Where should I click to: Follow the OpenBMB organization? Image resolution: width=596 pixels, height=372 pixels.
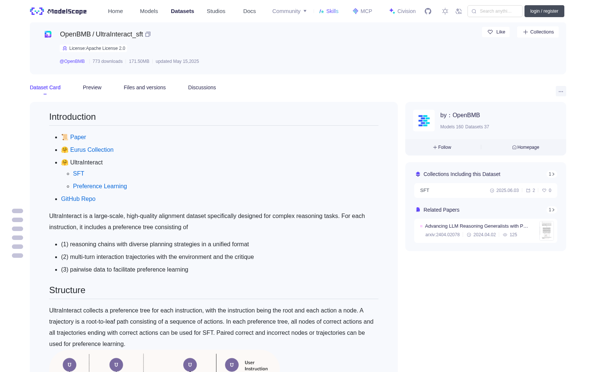pyautogui.click(x=442, y=147)
